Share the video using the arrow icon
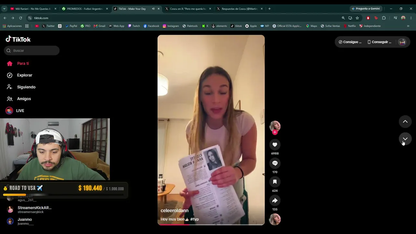 [x=275, y=201]
